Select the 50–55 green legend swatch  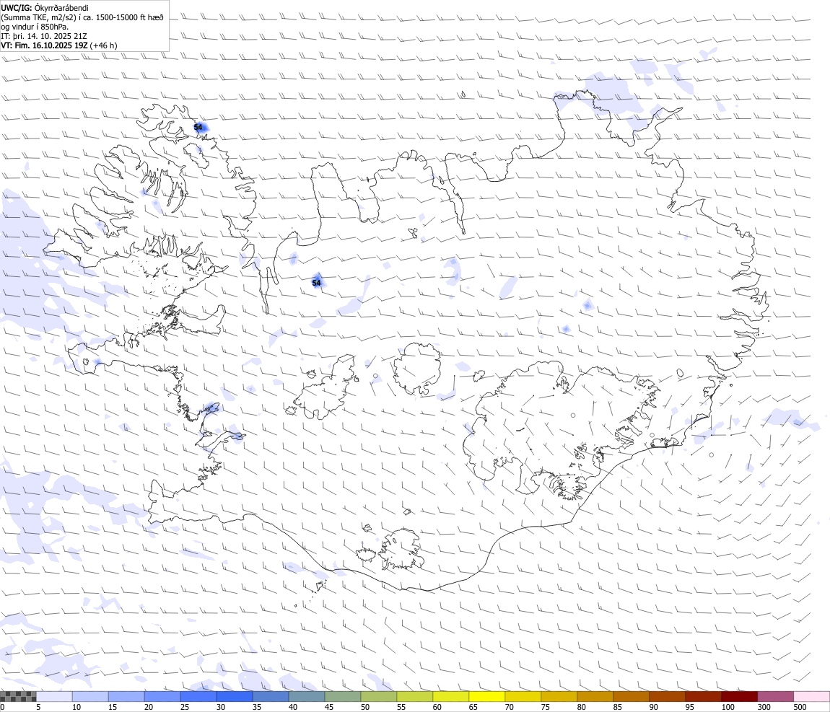coord(378,696)
